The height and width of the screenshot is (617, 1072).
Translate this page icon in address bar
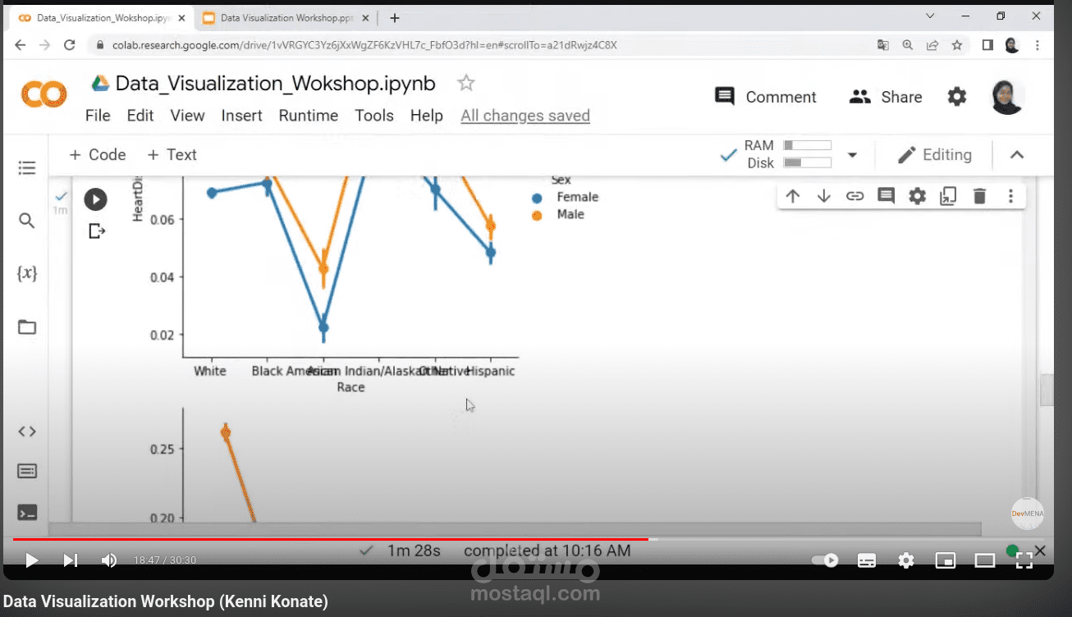pos(883,45)
